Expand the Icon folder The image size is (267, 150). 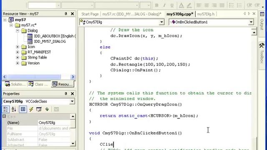coord(18,47)
